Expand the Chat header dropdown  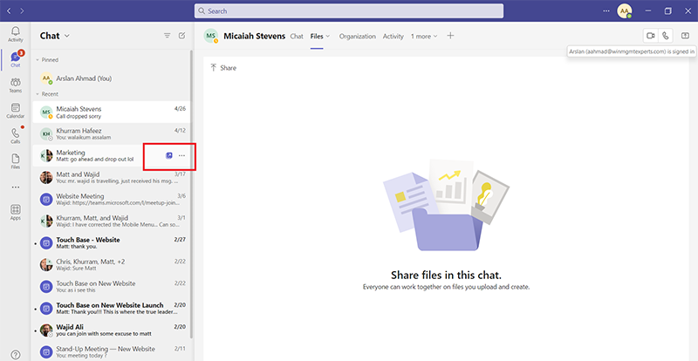pyautogui.click(x=66, y=36)
